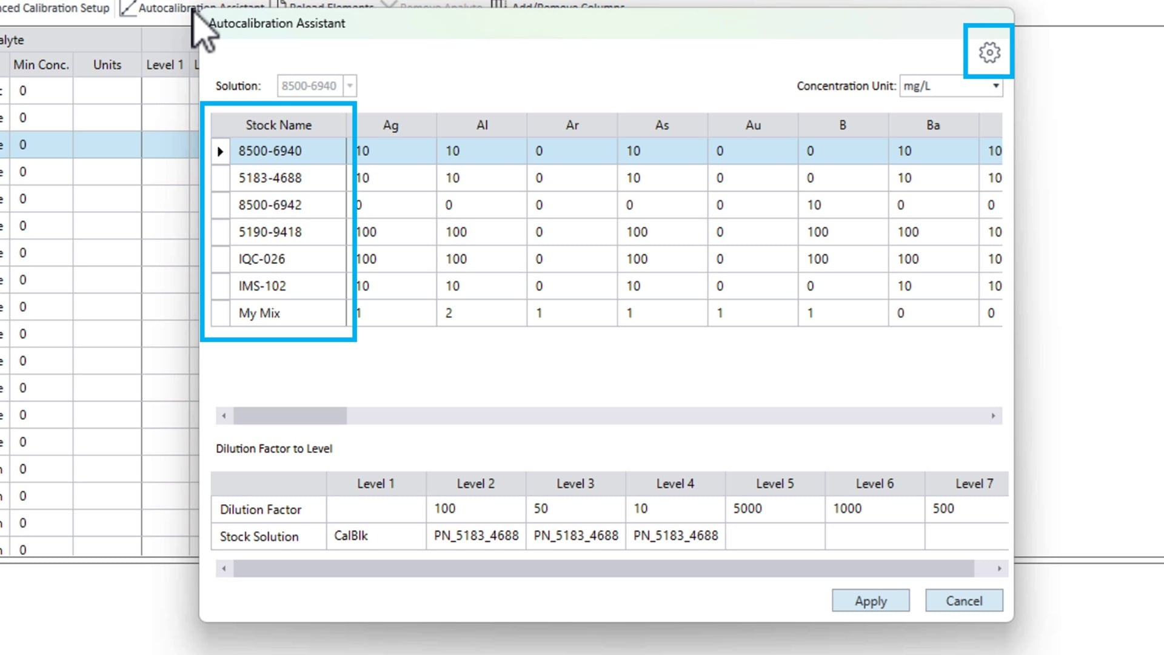The image size is (1164, 655).
Task: Click the Reload Elements toolbar icon
Action: coord(281,6)
